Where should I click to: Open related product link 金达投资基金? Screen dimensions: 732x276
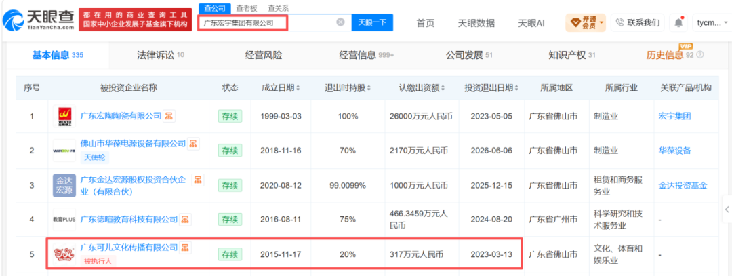click(x=683, y=185)
